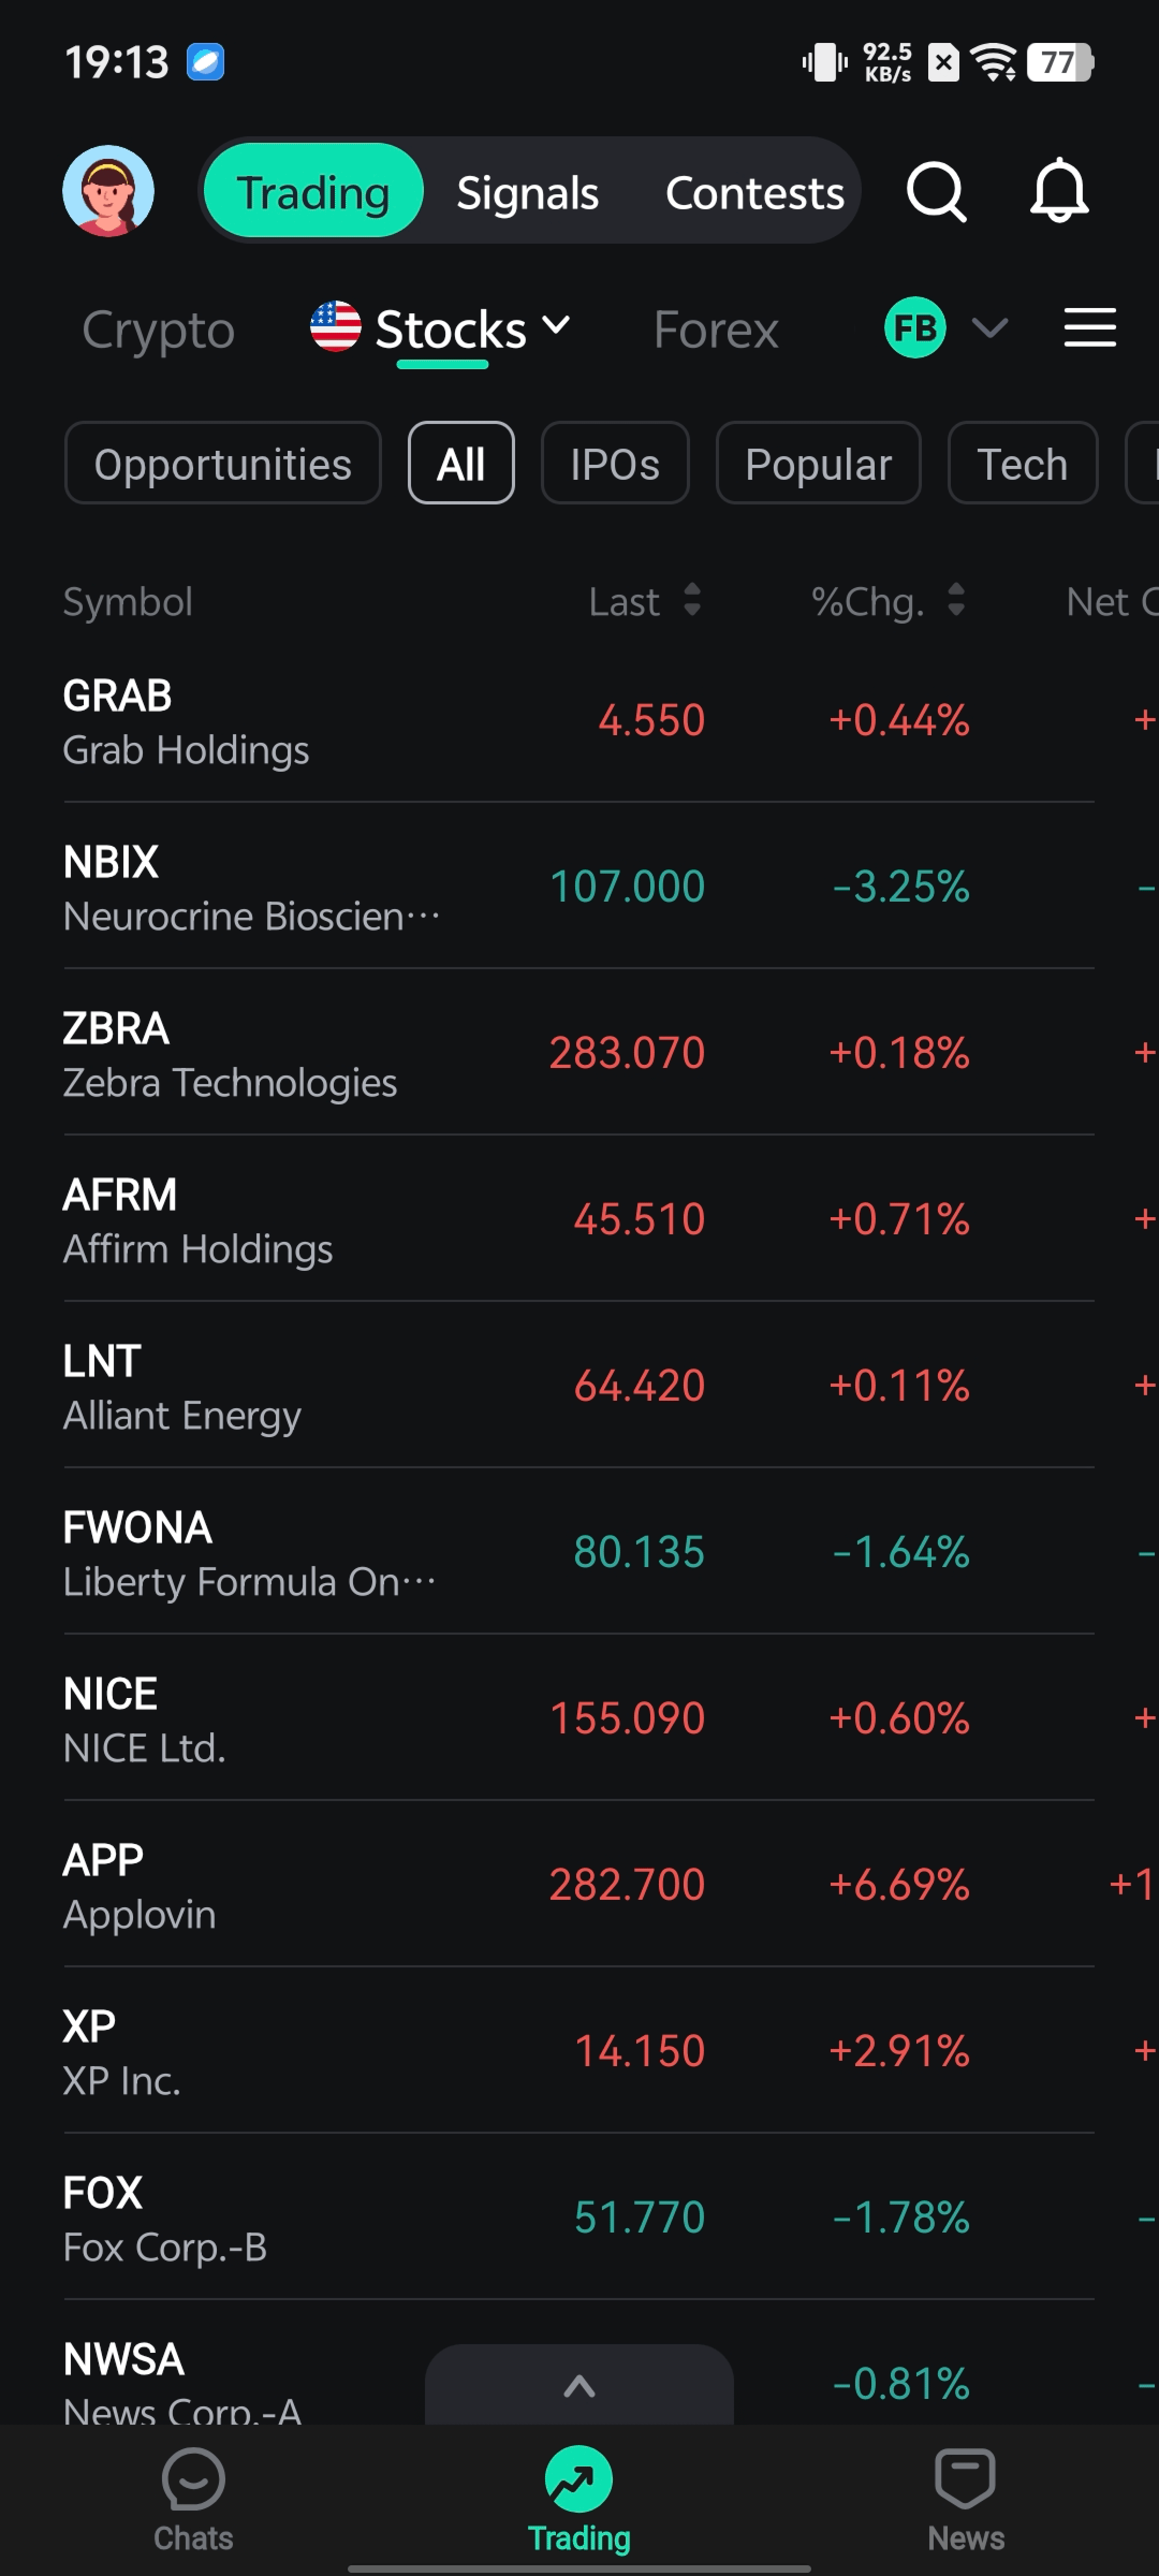Open notifications bell icon
Image resolution: width=1159 pixels, height=2576 pixels.
tap(1058, 191)
